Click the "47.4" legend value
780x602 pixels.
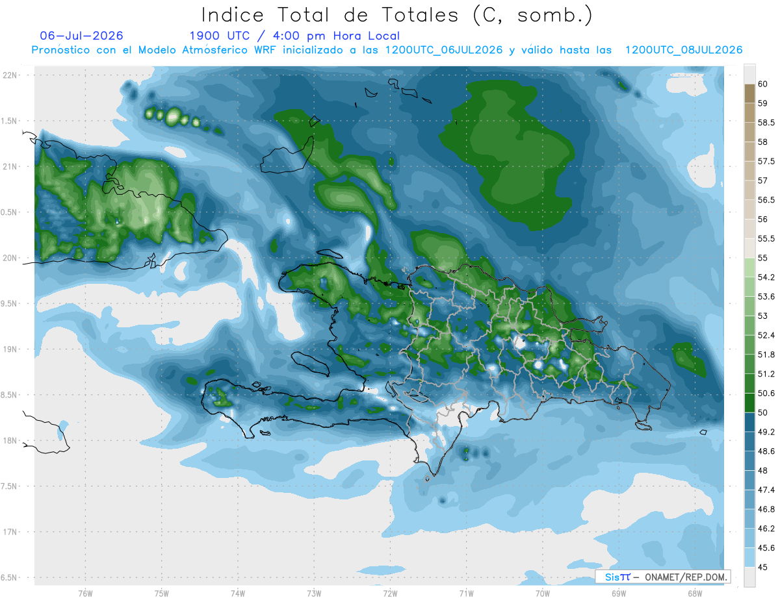click(x=766, y=490)
